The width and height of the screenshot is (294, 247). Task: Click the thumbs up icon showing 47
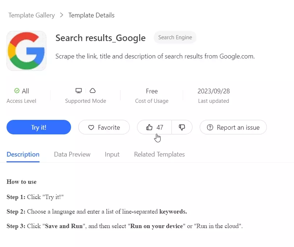(x=150, y=127)
